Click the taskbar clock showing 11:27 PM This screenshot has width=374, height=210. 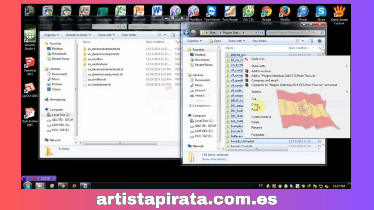339,186
